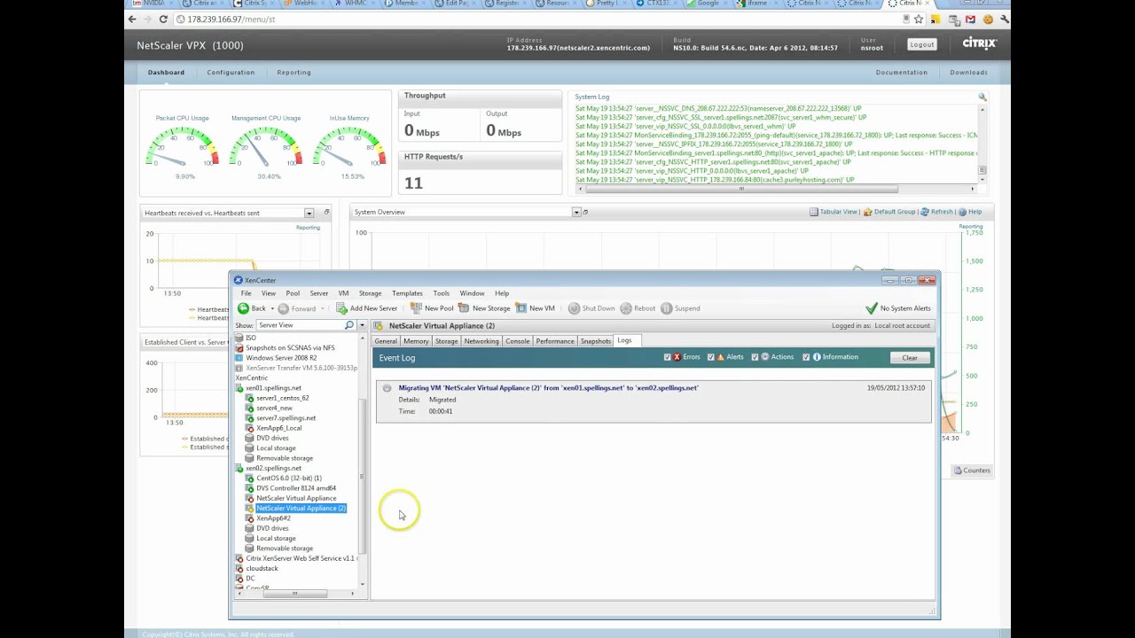The image size is (1135, 638).
Task: Bookmark this page with the star icon
Action: (x=919, y=19)
